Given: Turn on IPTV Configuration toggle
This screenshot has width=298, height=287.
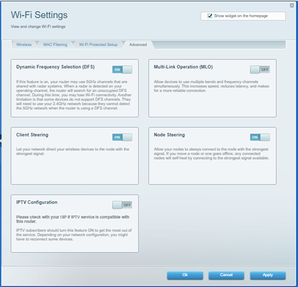Looking at the screenshot, I should click(x=122, y=205).
